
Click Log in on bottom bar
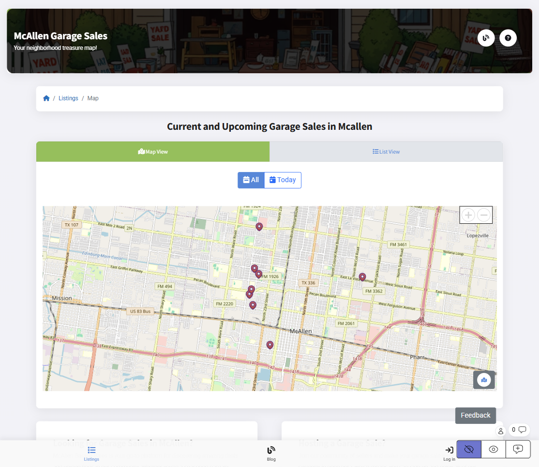tap(449, 453)
